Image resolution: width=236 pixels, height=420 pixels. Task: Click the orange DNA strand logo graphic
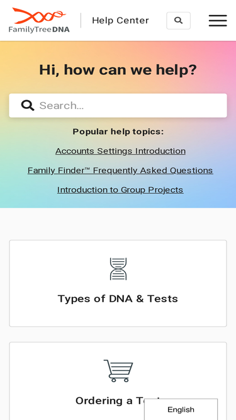pos(39,16)
